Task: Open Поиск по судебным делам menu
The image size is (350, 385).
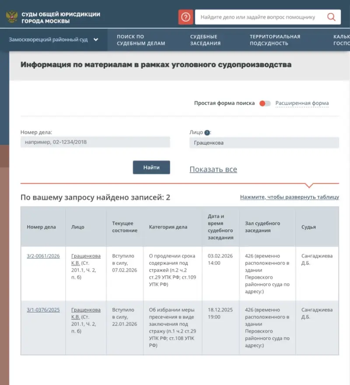Action: coord(141,40)
